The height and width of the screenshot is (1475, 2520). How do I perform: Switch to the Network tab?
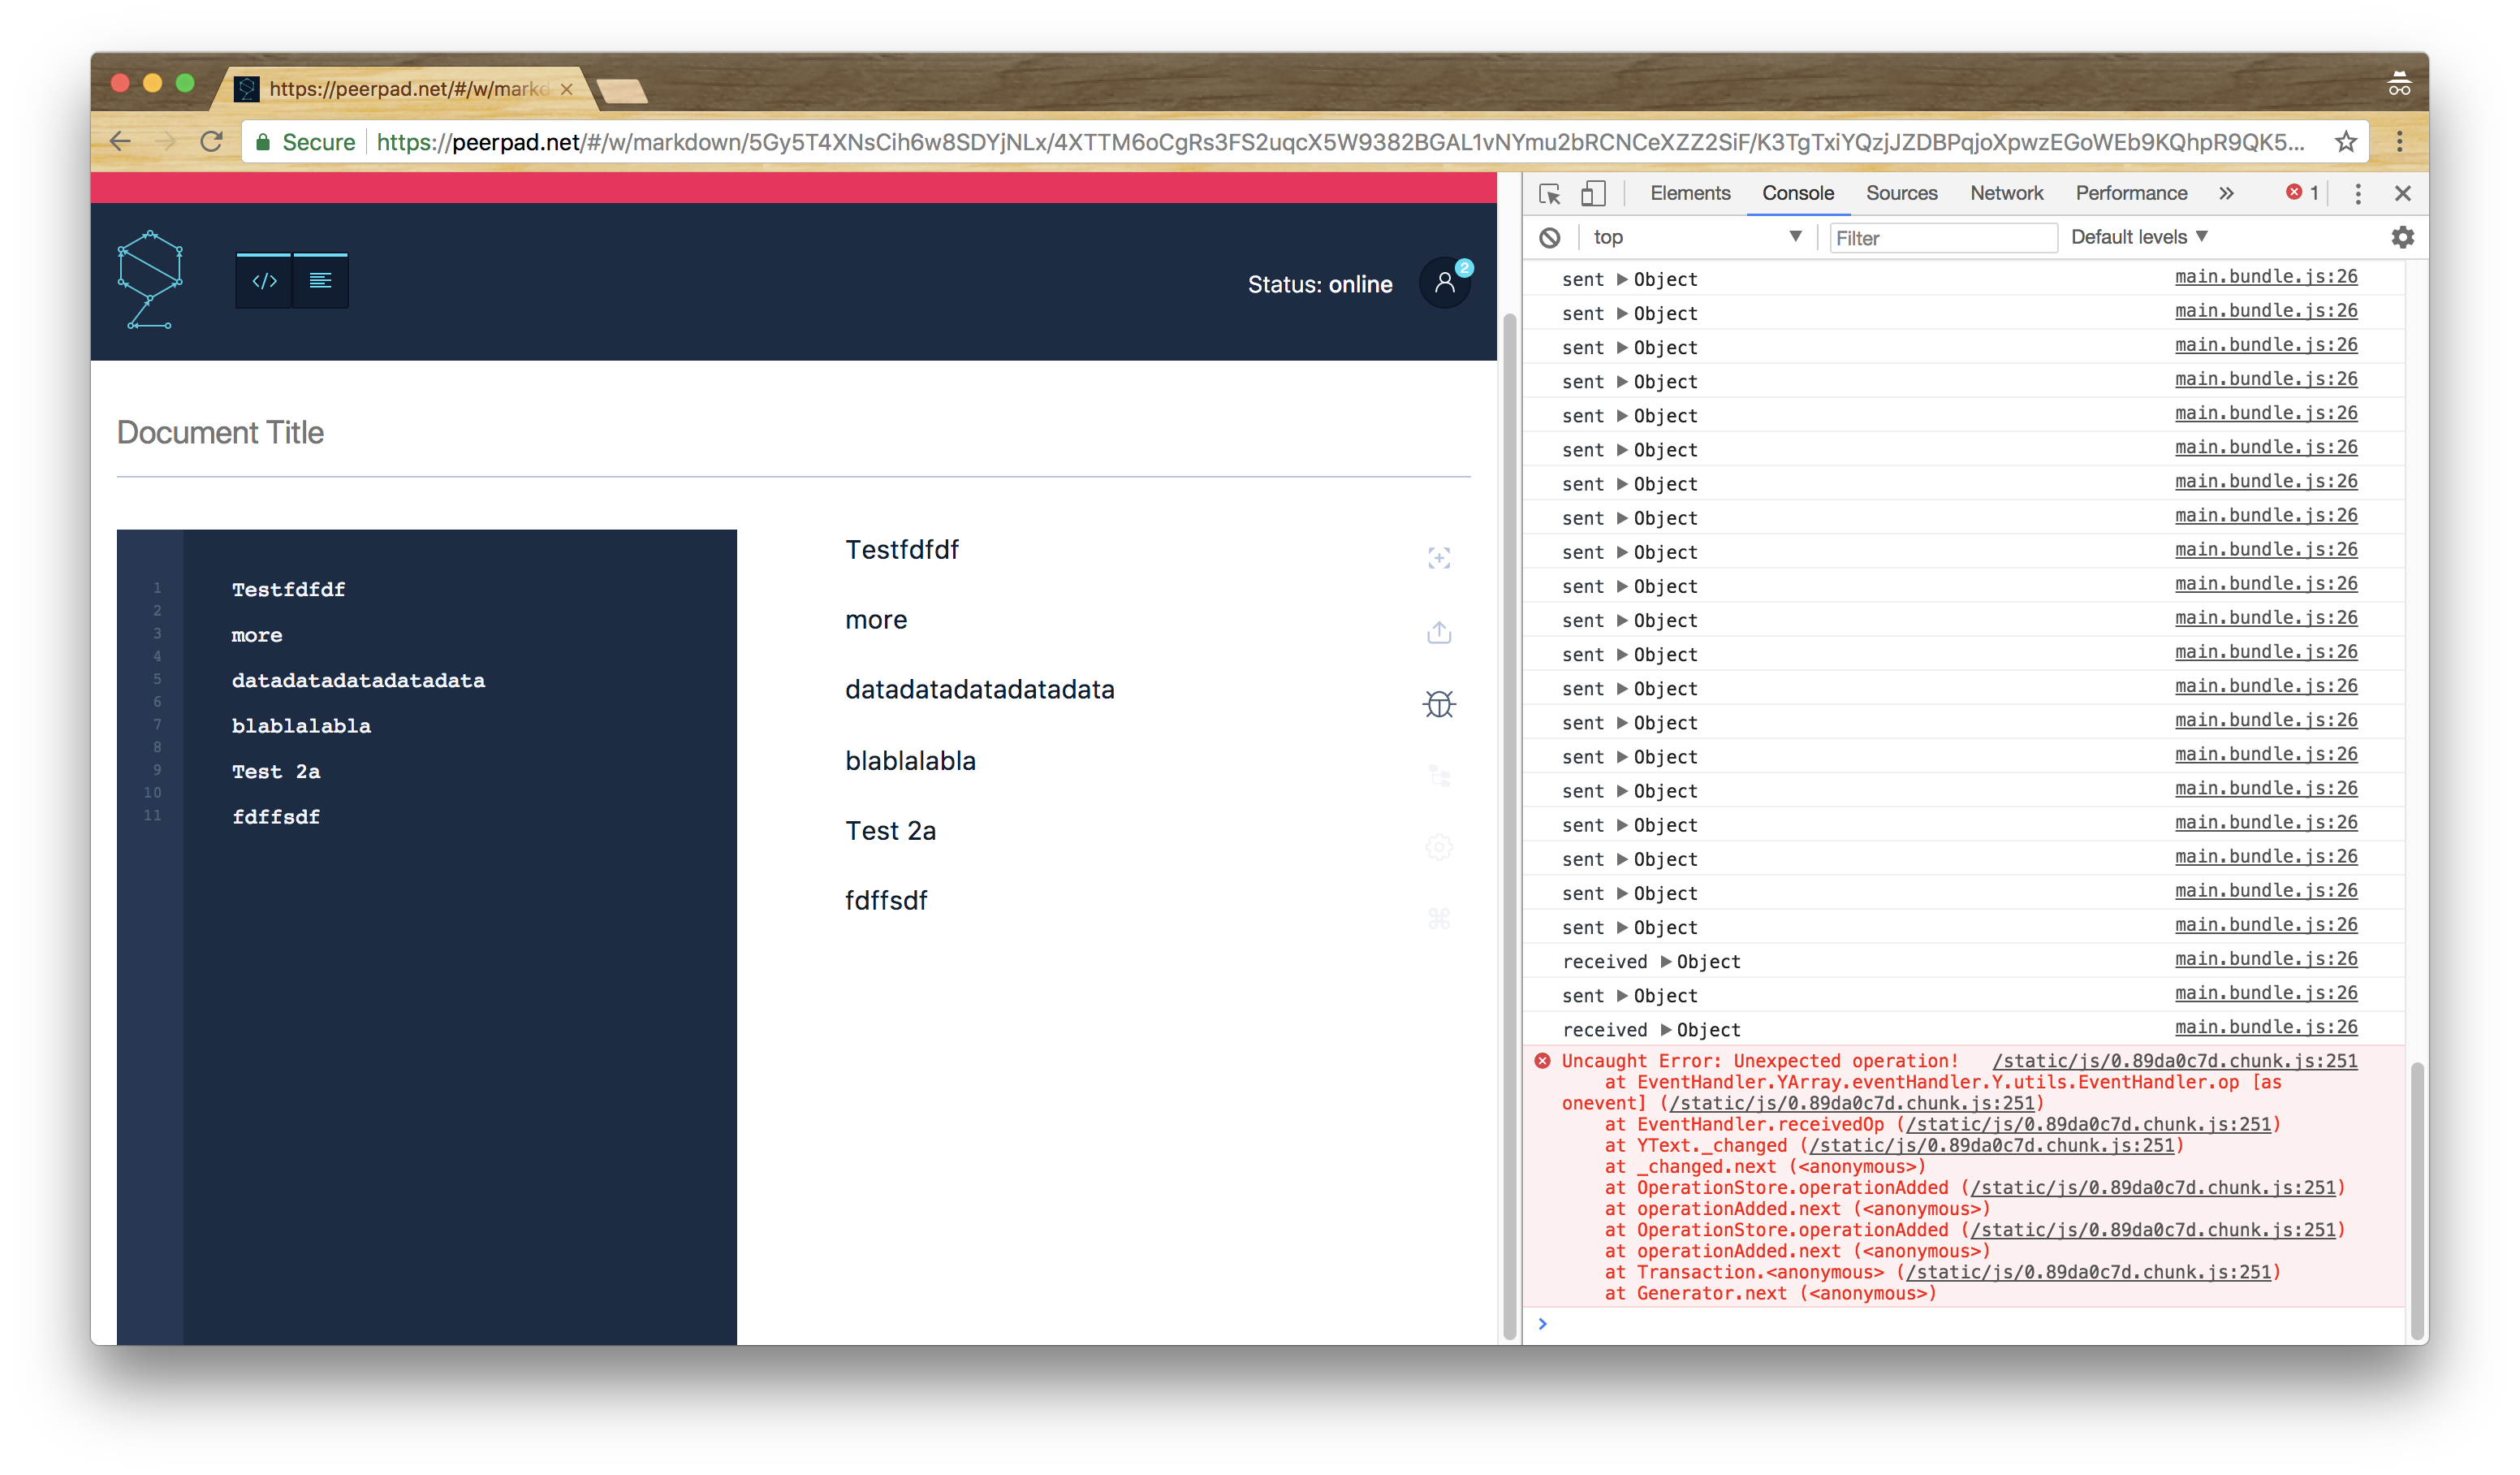tap(2006, 193)
